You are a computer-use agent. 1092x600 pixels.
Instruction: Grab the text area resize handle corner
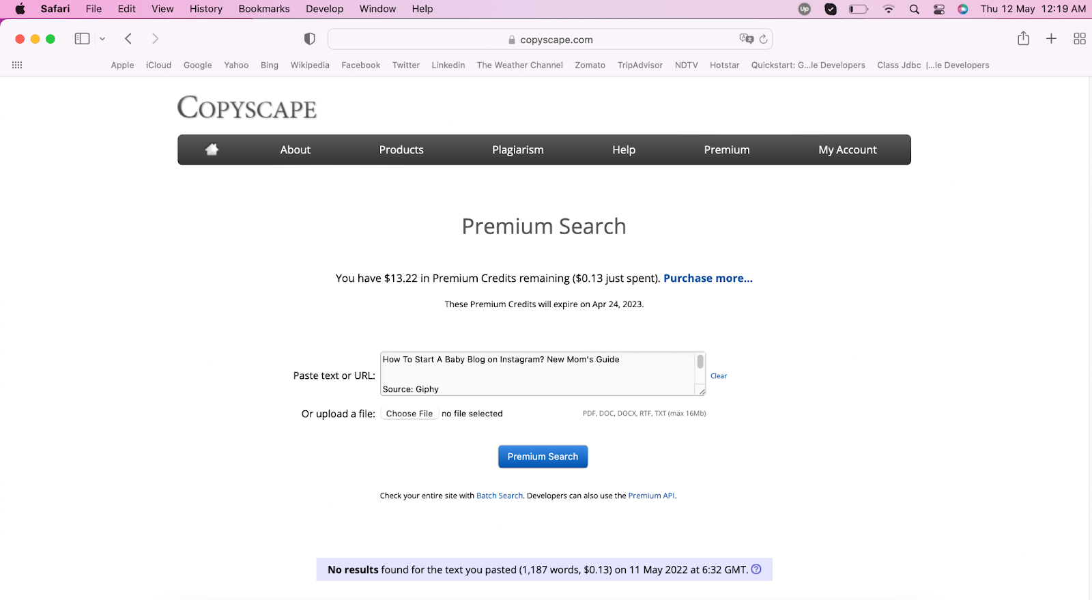(x=702, y=391)
